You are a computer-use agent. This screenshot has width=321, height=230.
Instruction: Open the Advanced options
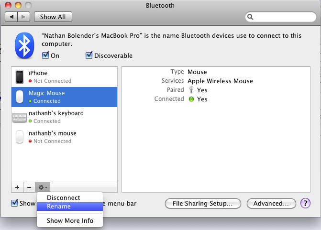[x=271, y=203]
